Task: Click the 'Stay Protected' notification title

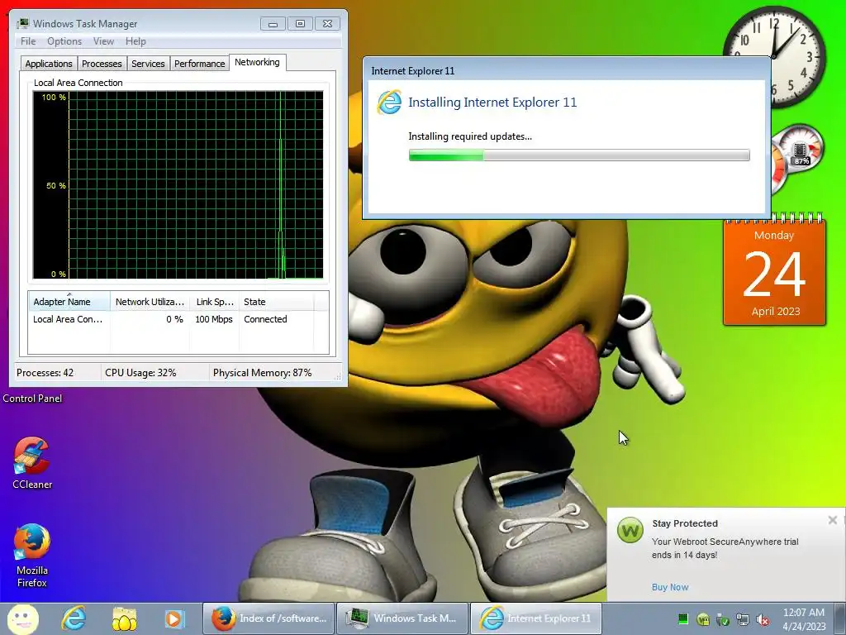Action: tap(685, 523)
